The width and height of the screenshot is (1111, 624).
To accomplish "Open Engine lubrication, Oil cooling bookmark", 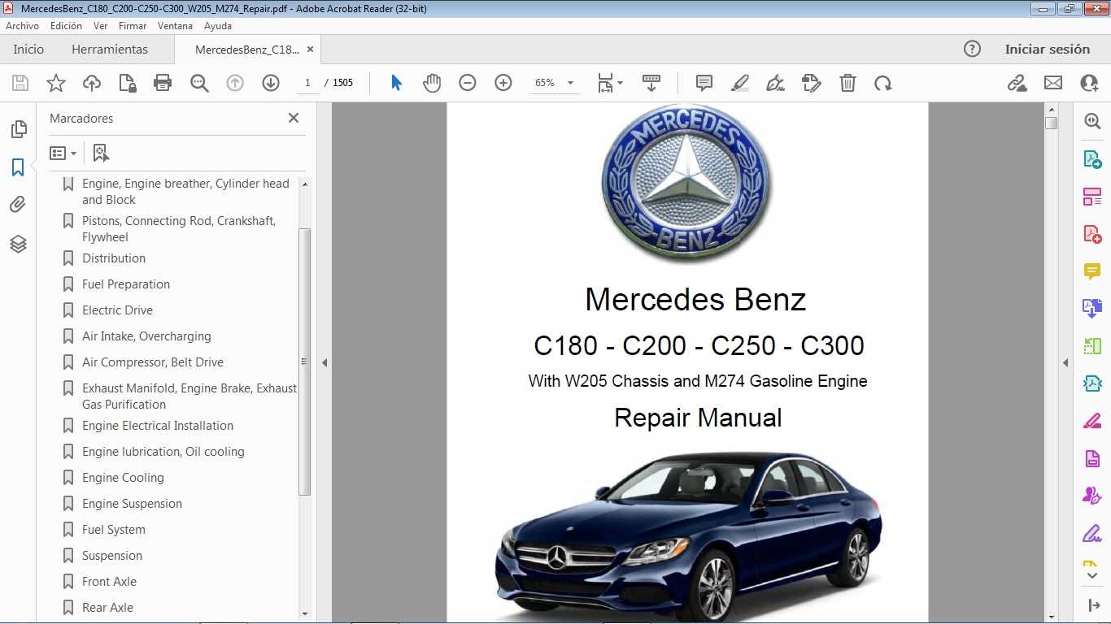I will [x=163, y=452].
